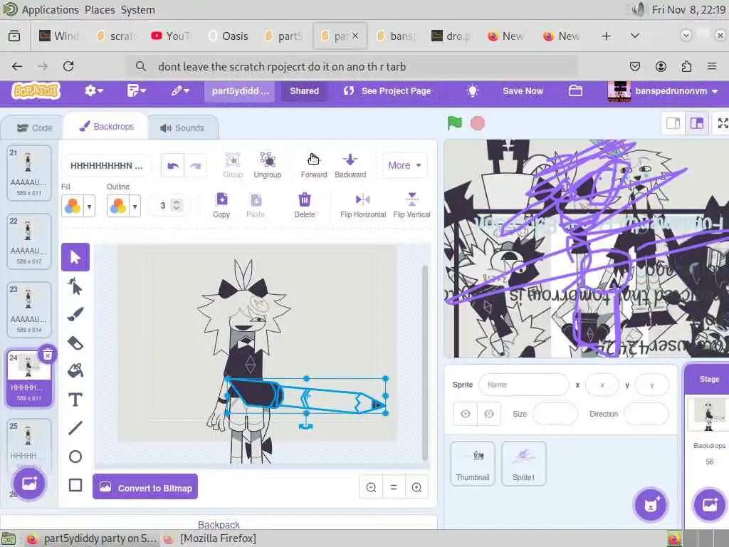The width and height of the screenshot is (729, 547).
Task: Activate the Eraser tool
Action: (75, 343)
